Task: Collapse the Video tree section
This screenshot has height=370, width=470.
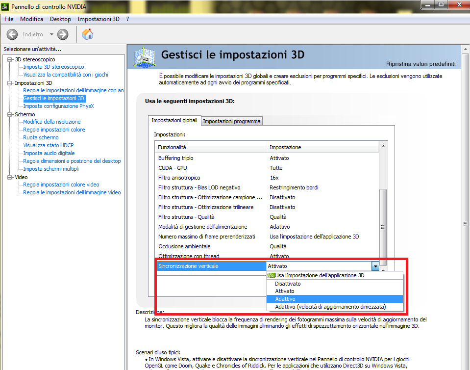Action: click(x=10, y=177)
